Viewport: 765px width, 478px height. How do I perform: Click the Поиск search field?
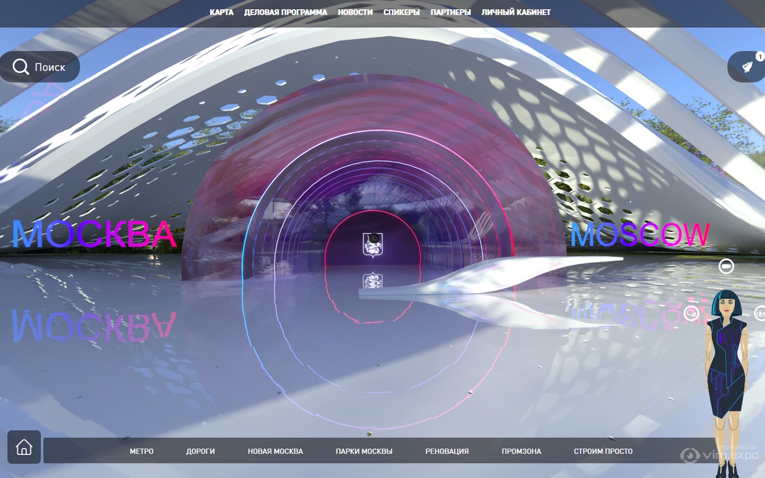(50, 67)
